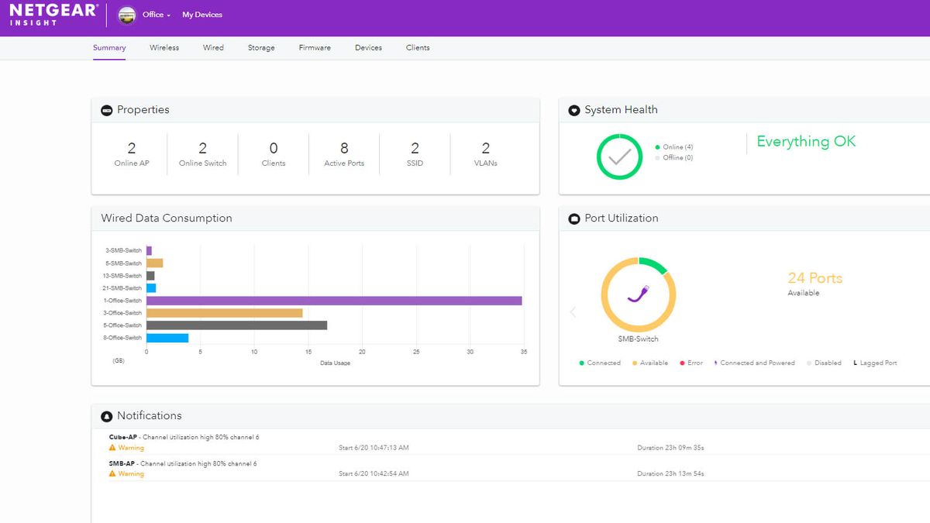930x523 pixels.
Task: Toggle the Error legend item
Action: [x=691, y=363]
